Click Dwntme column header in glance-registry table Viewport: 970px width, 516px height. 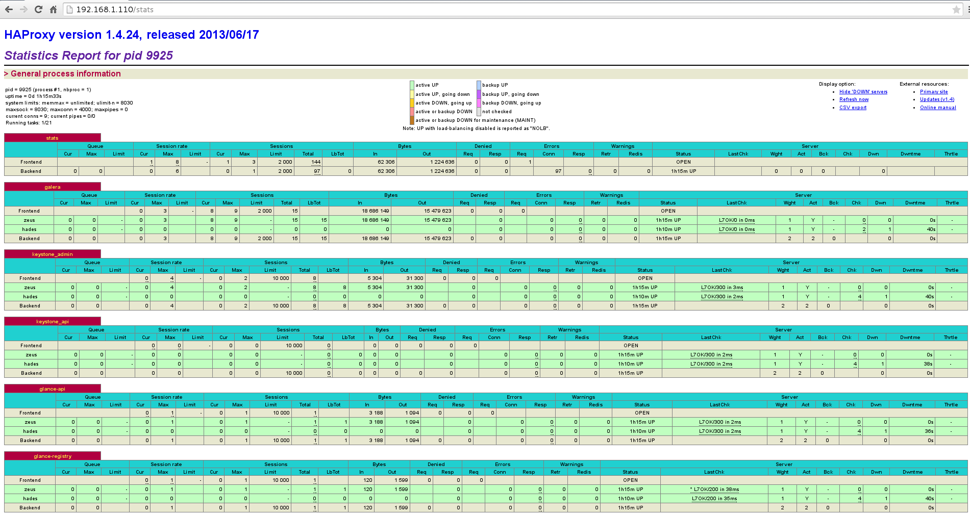click(x=912, y=472)
